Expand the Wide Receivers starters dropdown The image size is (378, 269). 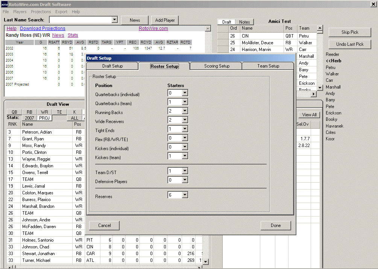tap(185, 120)
